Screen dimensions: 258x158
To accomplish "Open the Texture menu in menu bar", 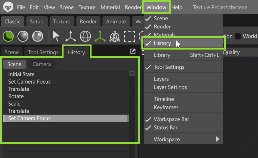I will pyautogui.click(x=87, y=7).
